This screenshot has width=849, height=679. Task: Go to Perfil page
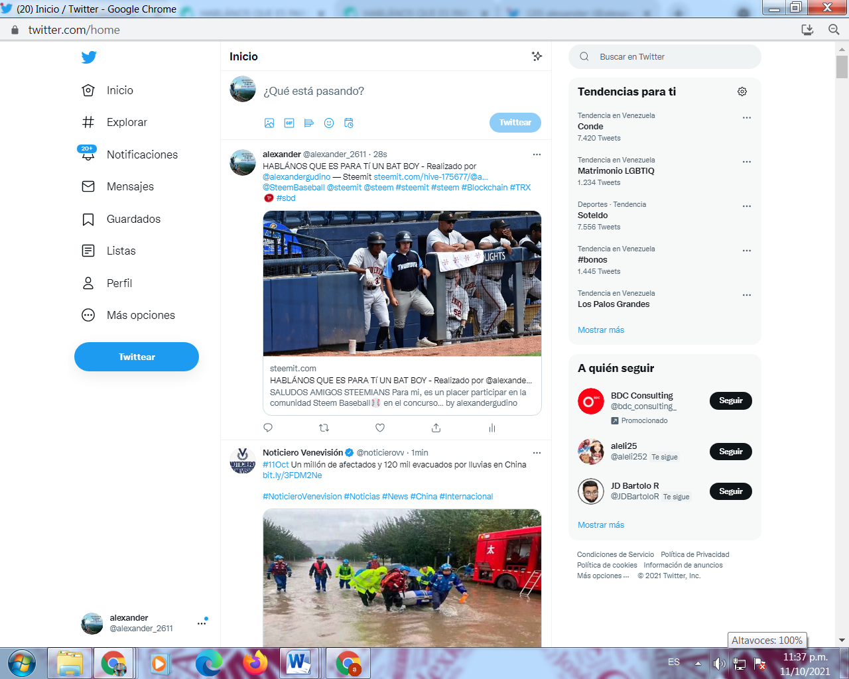pos(106,283)
